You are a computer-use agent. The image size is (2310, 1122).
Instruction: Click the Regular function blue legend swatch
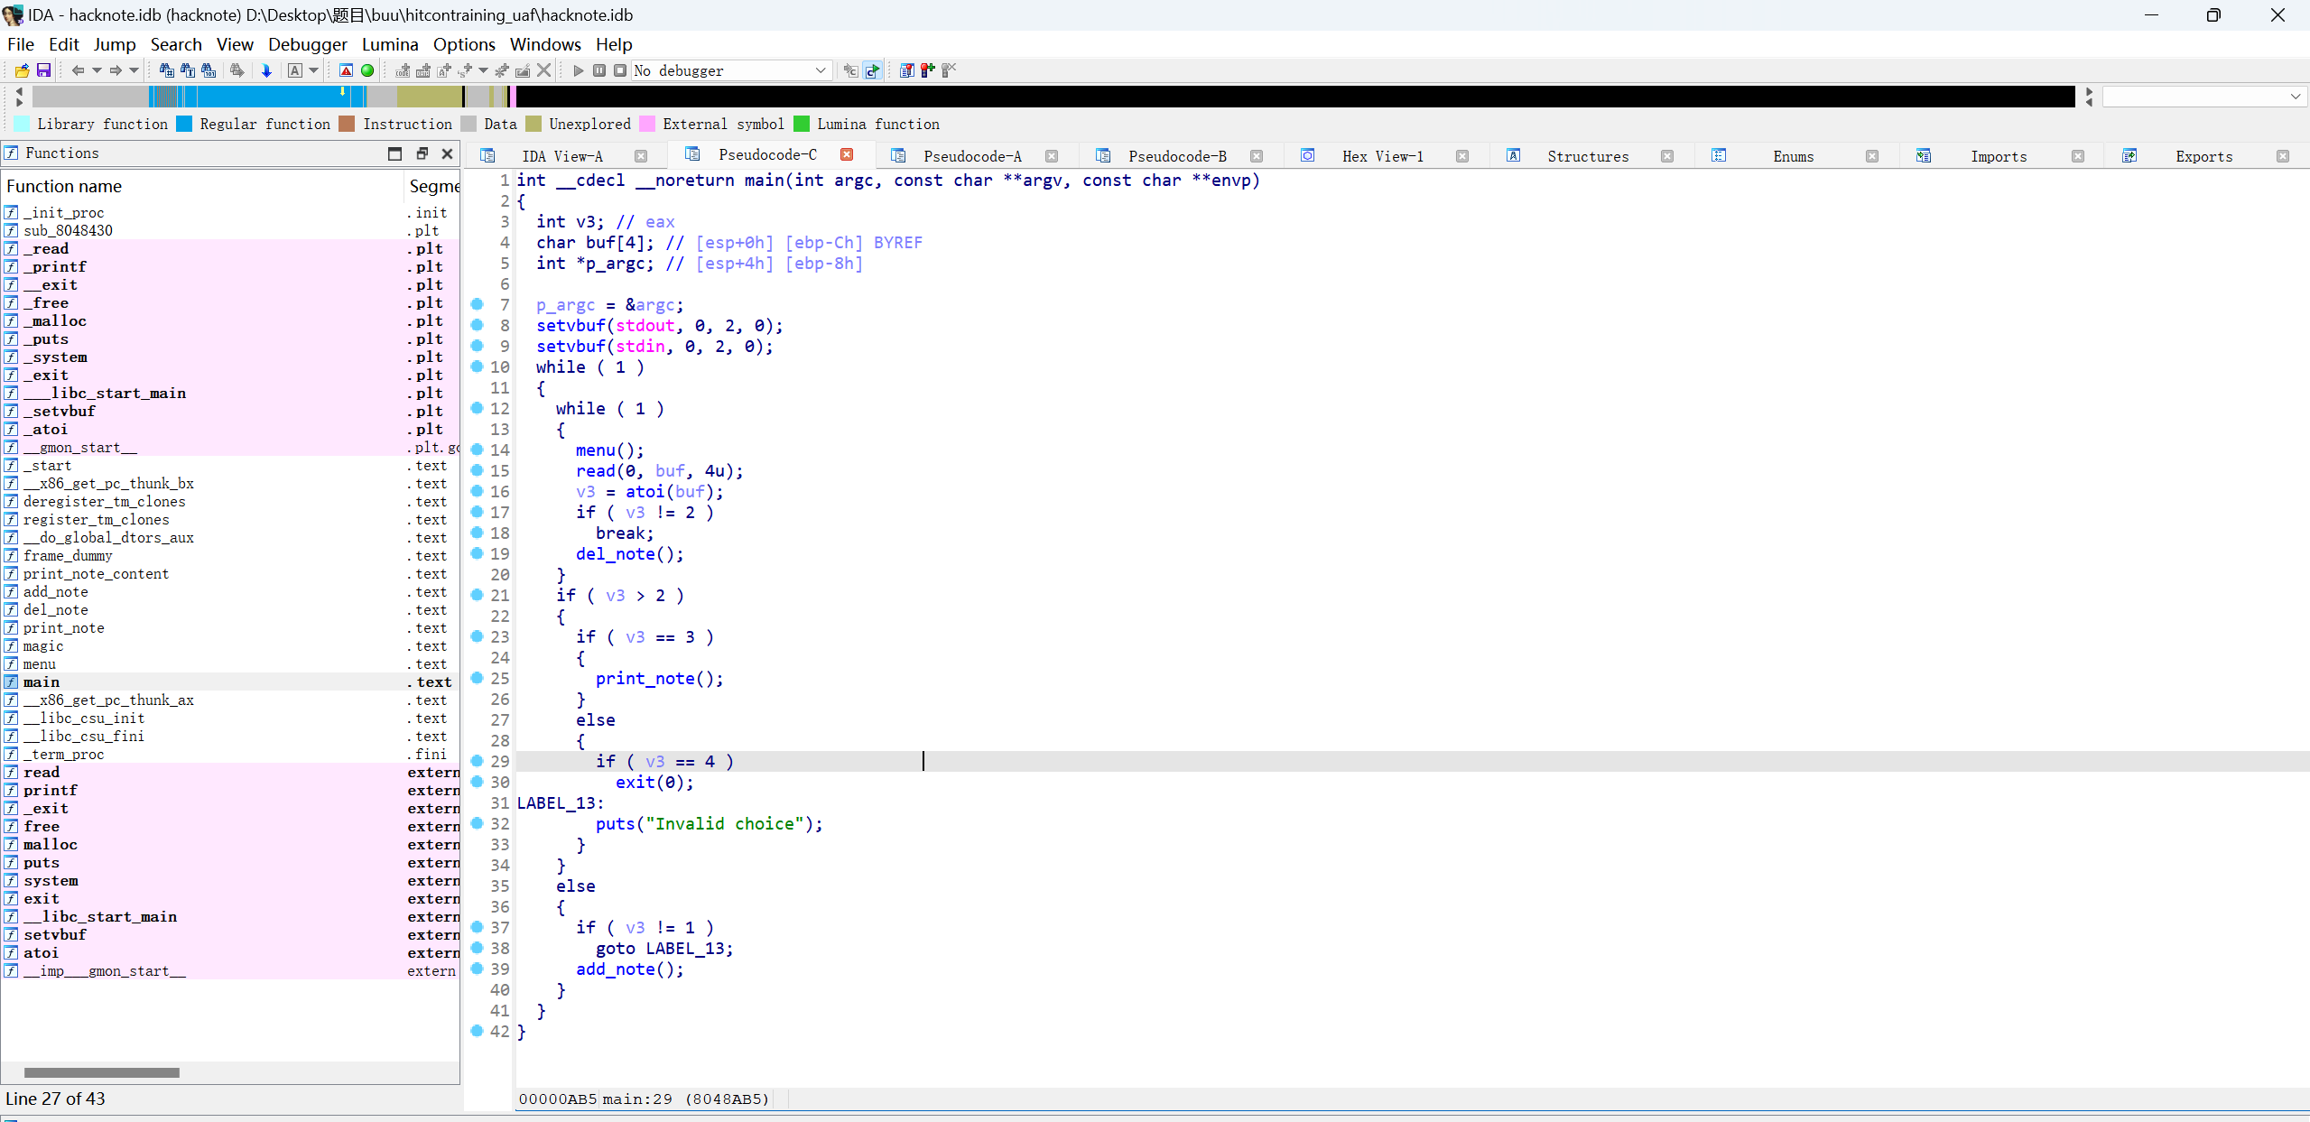(184, 124)
